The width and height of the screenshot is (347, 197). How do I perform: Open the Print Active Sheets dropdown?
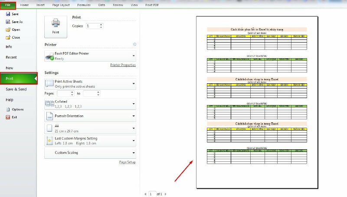point(133,84)
